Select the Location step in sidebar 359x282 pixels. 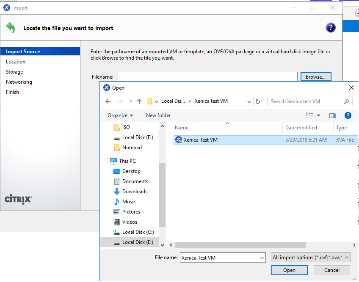[16, 62]
